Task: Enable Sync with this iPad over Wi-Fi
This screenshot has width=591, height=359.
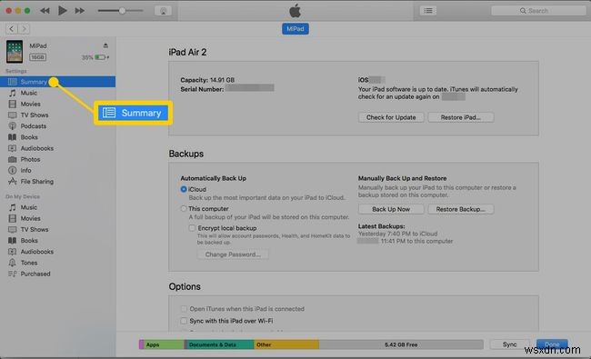Action: [x=184, y=321]
